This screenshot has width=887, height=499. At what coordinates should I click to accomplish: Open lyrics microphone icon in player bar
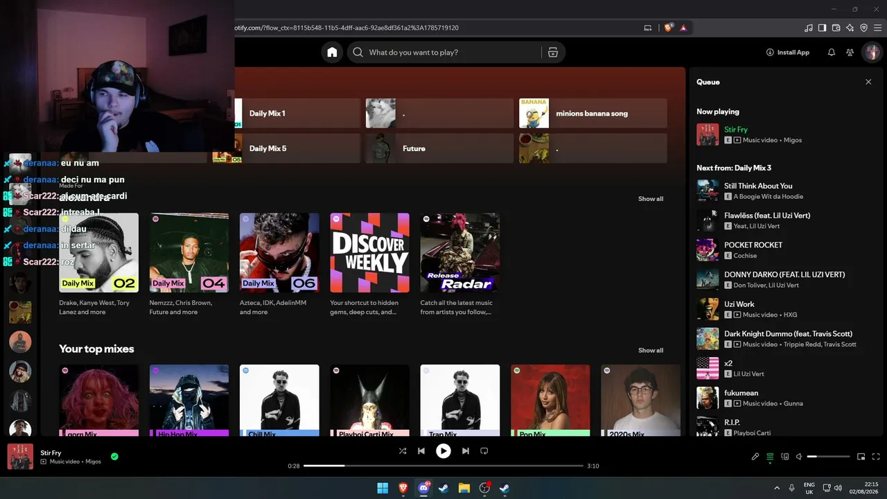click(x=755, y=457)
